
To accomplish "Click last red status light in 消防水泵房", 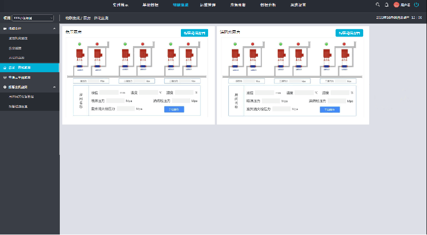I will point(344,44).
